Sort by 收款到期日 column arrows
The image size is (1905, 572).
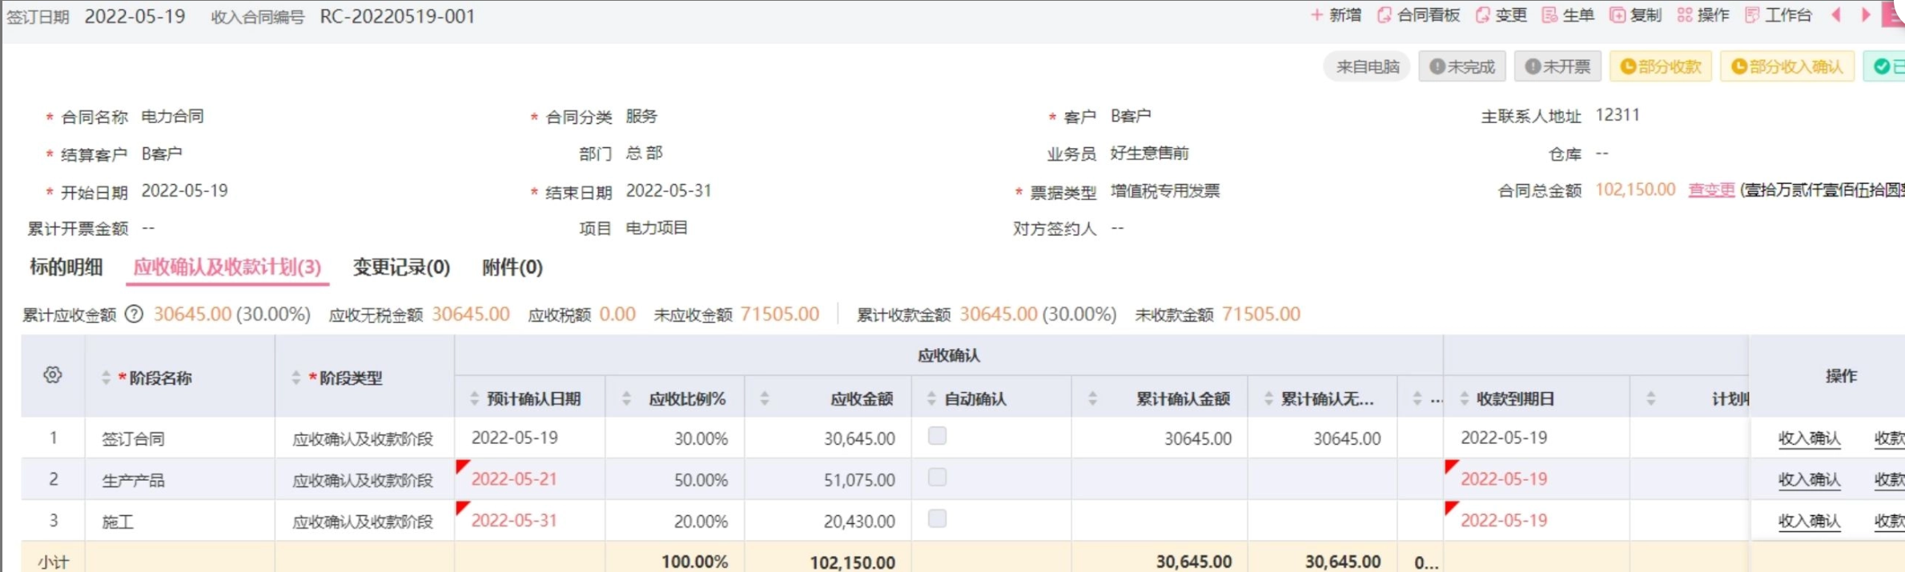[x=1464, y=398]
